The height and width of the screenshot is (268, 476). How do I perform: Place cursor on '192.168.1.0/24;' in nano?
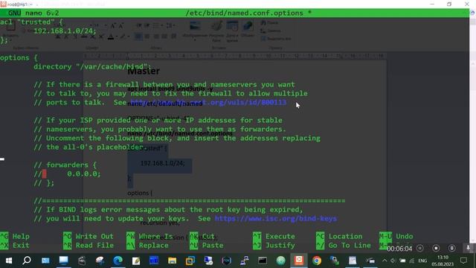[65, 31]
